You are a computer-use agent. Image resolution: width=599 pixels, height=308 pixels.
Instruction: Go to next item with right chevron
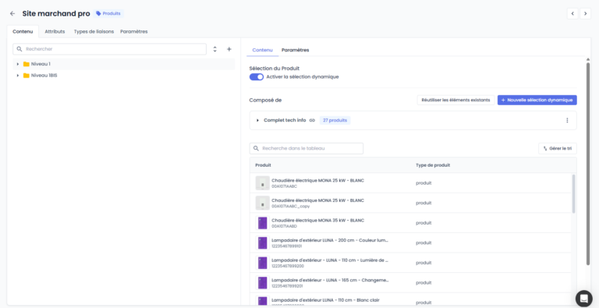tap(585, 14)
